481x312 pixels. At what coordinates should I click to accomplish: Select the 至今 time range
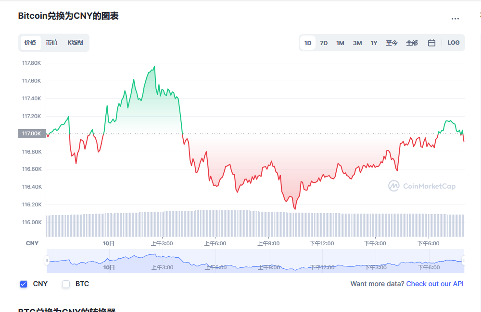(392, 43)
